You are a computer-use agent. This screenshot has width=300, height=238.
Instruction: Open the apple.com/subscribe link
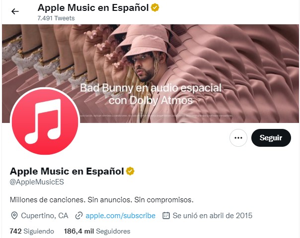[x=120, y=216]
